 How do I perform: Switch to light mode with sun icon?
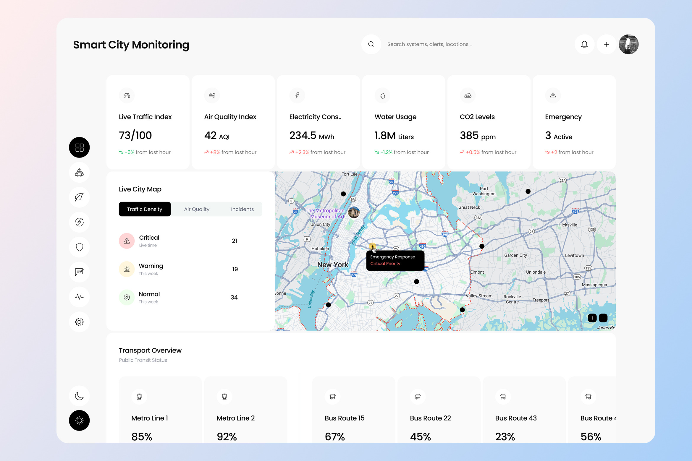pos(79,421)
